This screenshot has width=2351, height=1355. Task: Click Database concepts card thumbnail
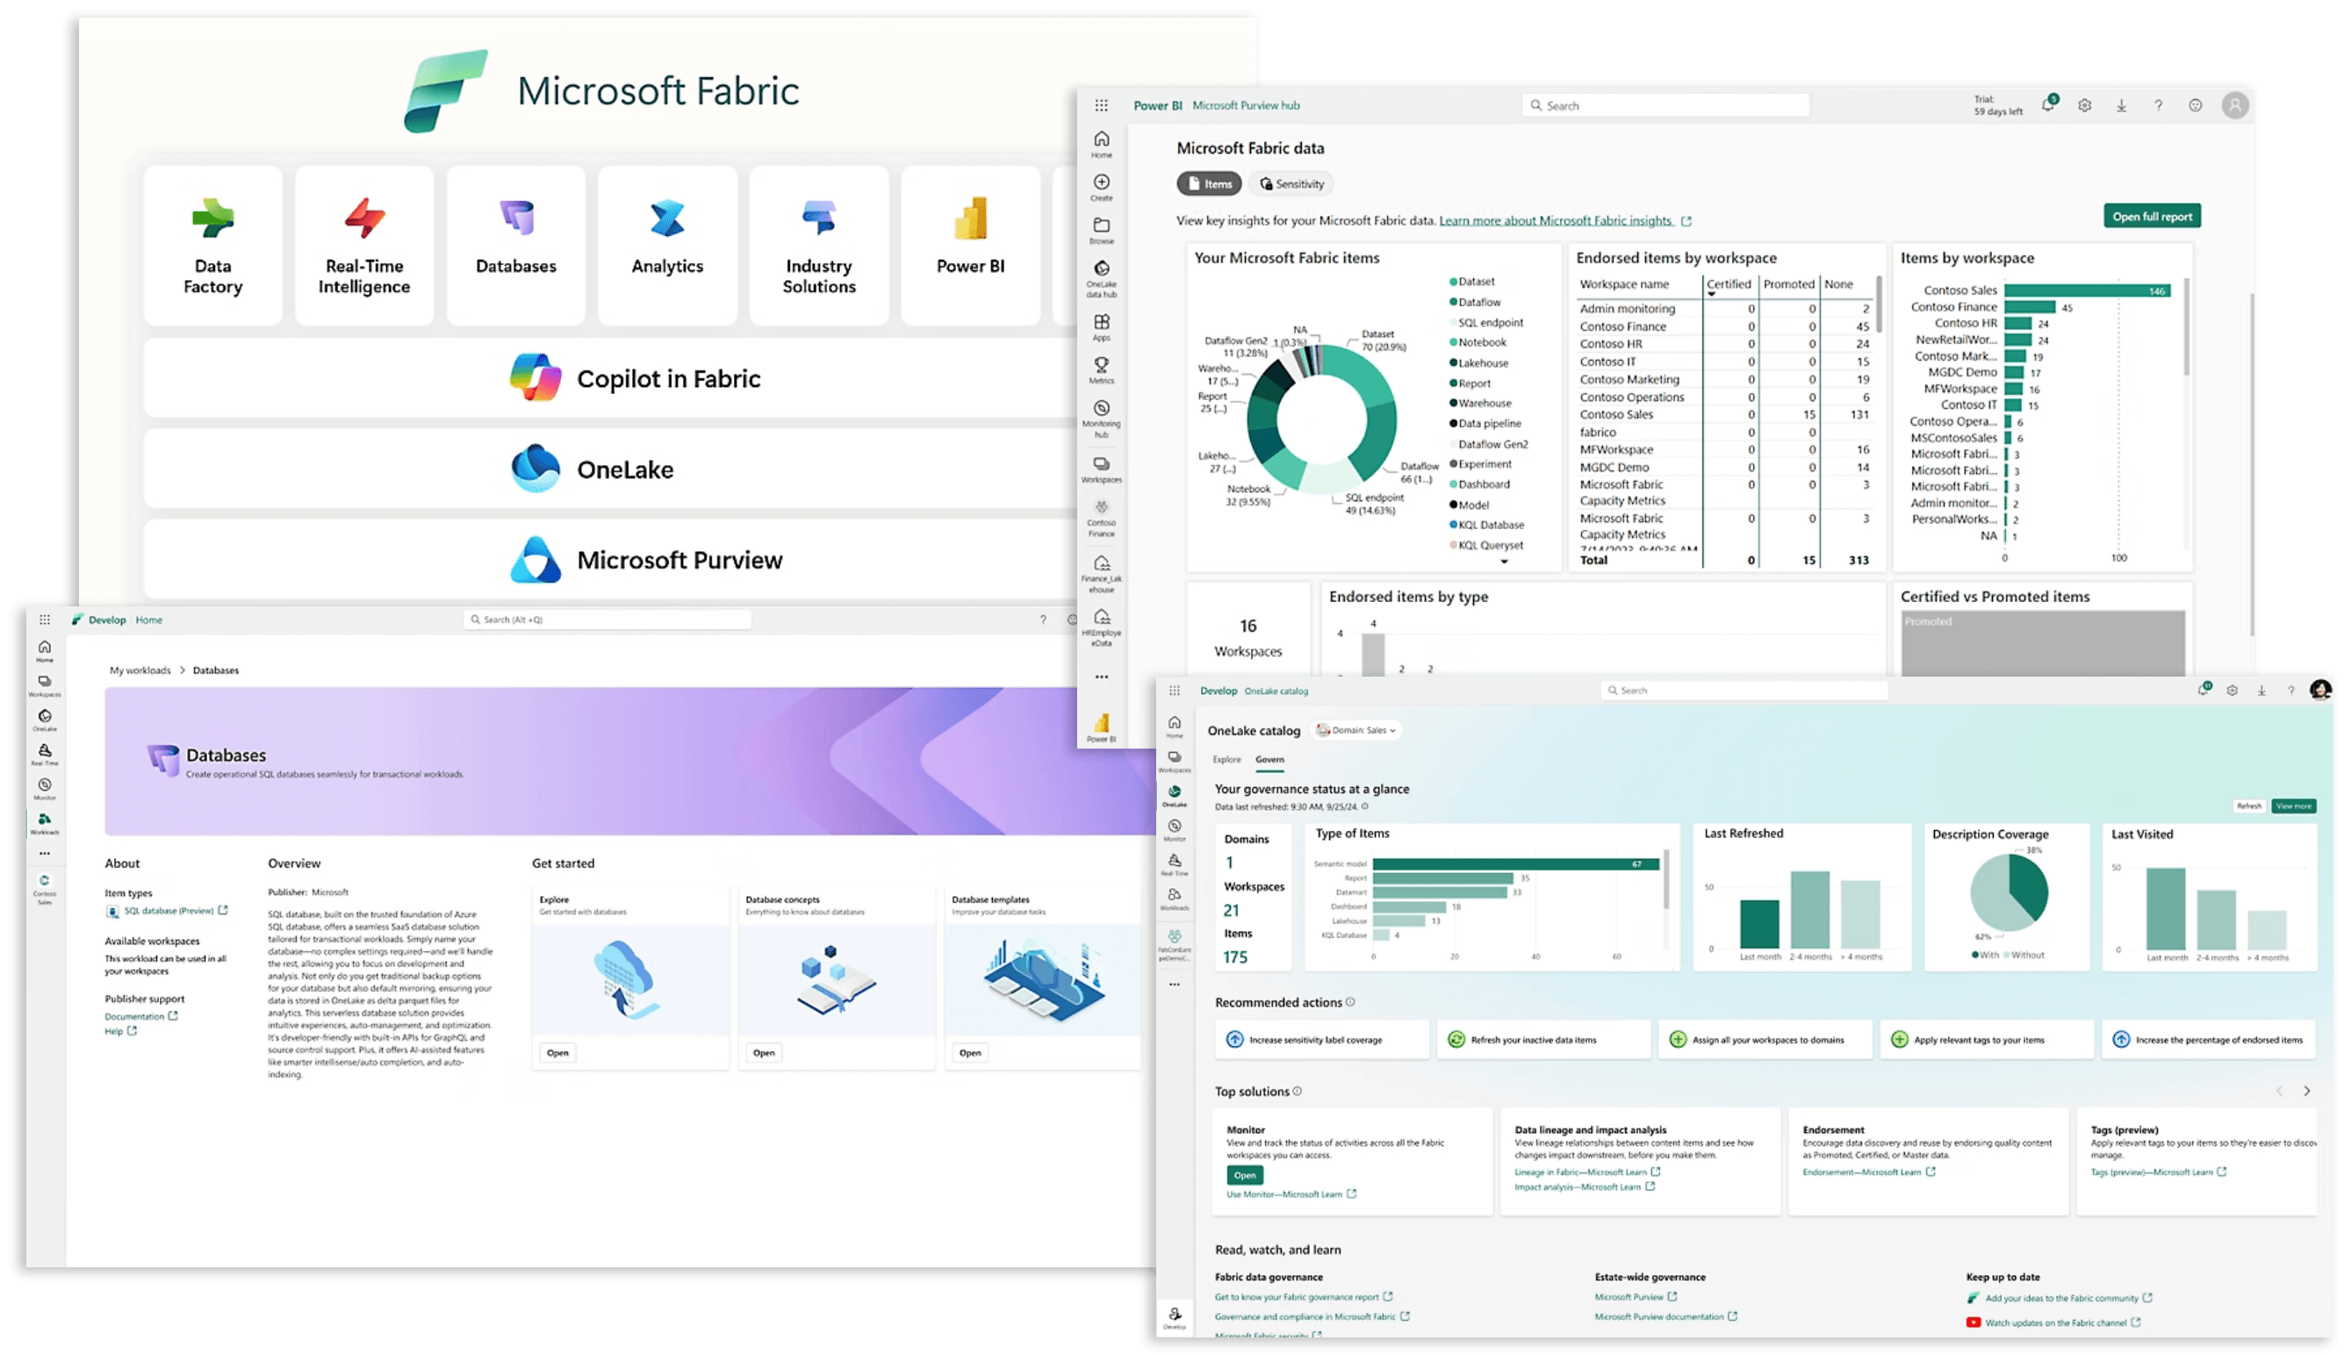point(837,979)
